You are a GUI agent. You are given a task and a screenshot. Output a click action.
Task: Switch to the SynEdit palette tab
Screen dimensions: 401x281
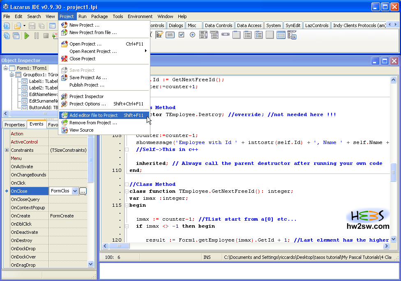pyautogui.click(x=293, y=25)
